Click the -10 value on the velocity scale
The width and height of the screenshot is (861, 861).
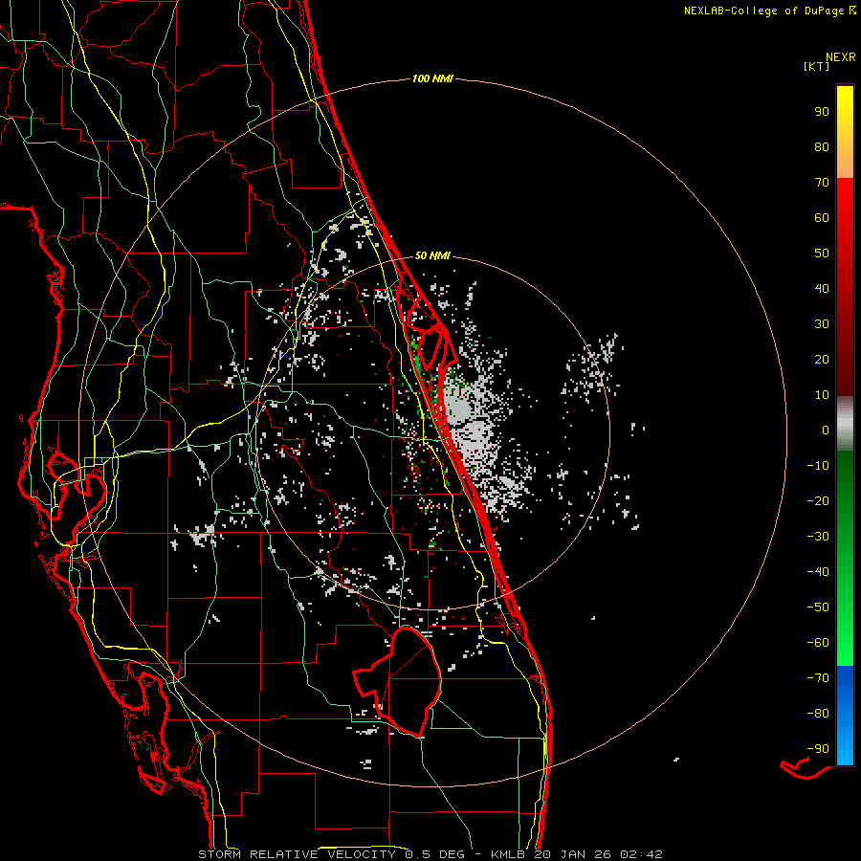point(818,466)
